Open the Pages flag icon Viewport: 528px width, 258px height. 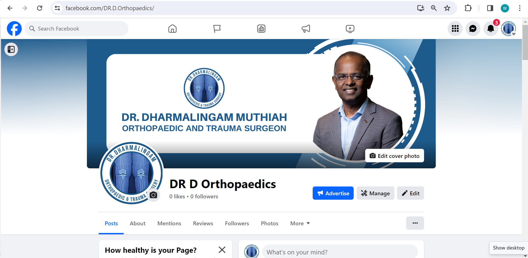pos(217,29)
